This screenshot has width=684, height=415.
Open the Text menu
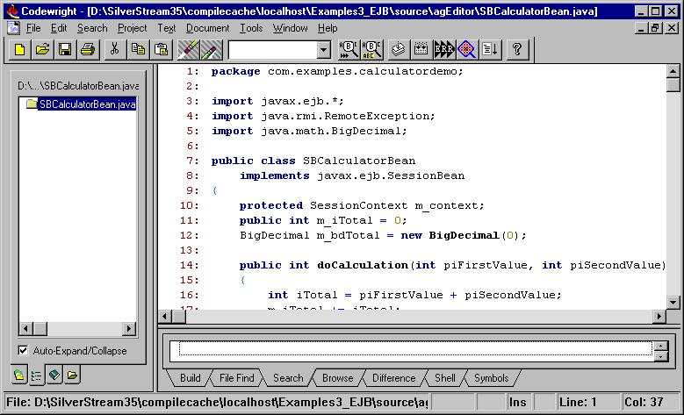166,28
